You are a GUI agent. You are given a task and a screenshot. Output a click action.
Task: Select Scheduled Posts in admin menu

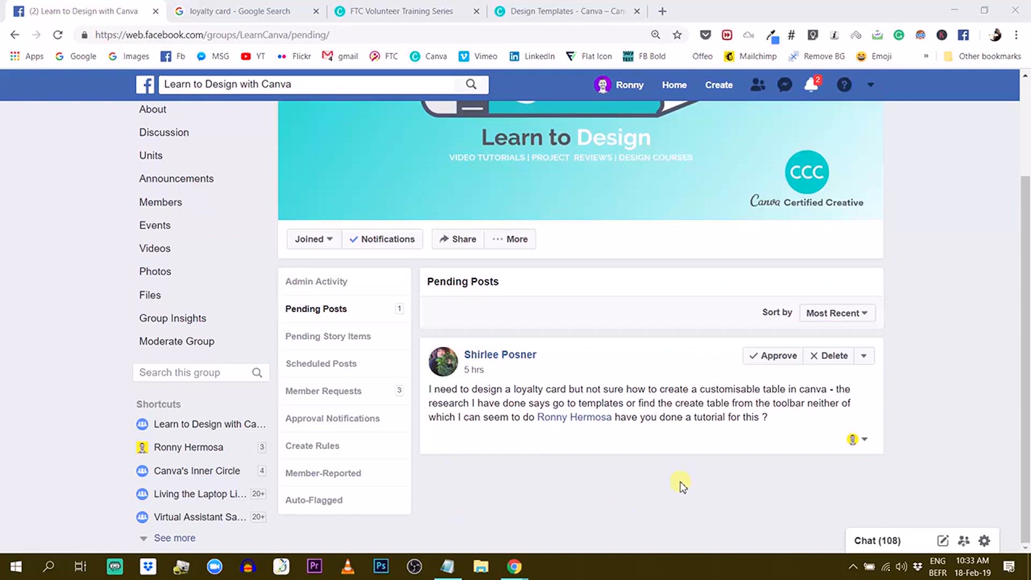(344, 364)
